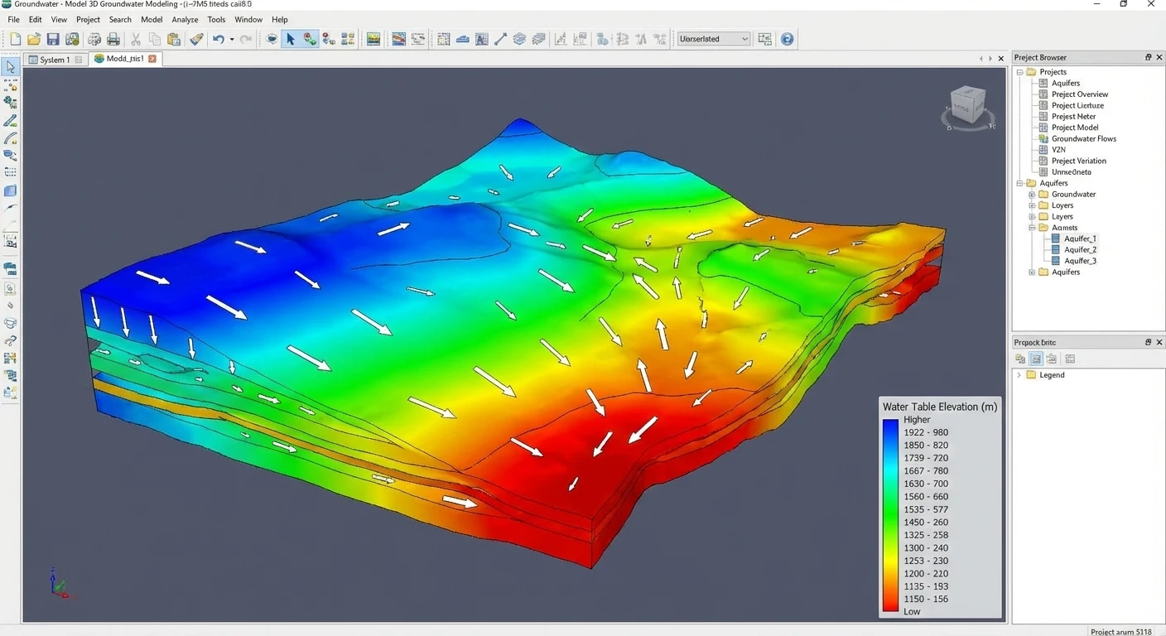Select the Save icon
1166x636 pixels.
(53, 39)
